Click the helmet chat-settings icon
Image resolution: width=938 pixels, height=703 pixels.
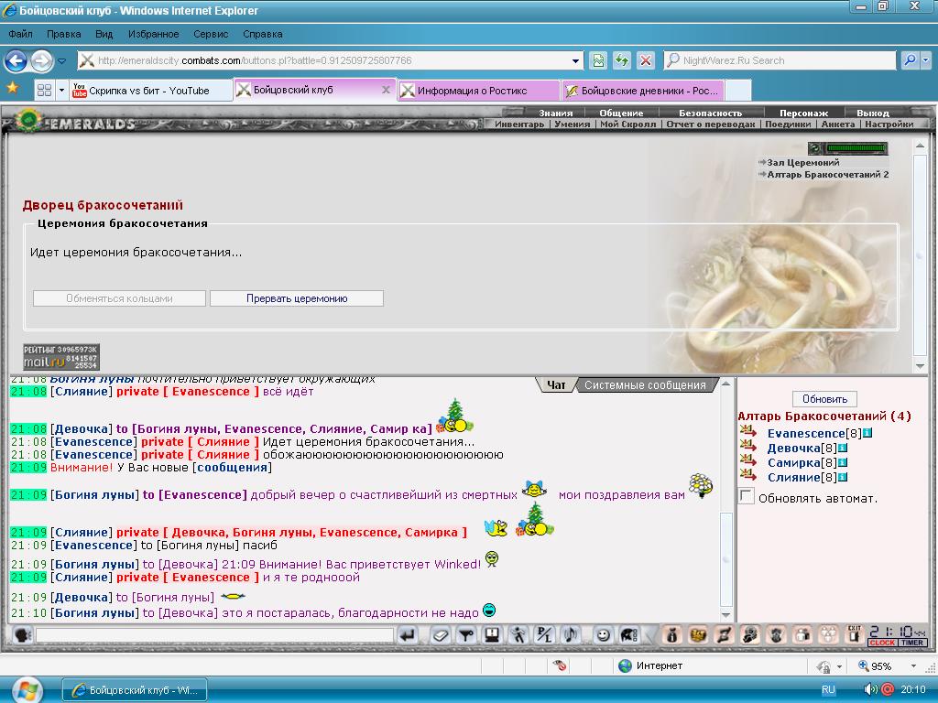point(629,635)
